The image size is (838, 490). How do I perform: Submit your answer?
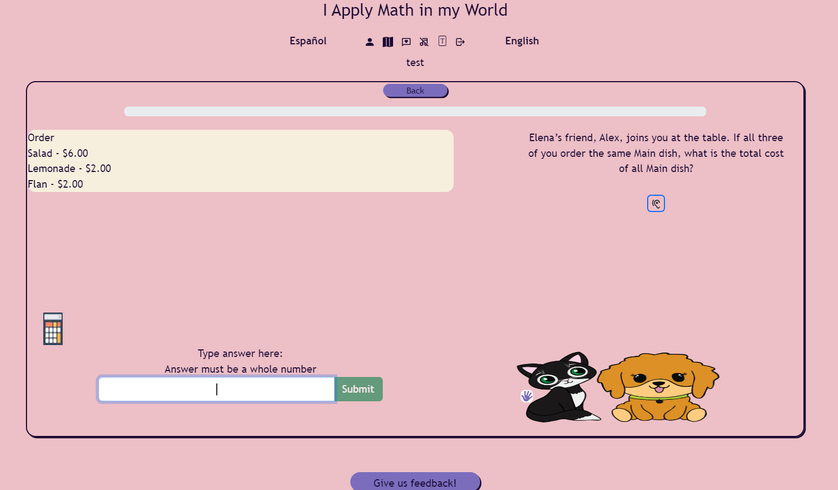358,389
